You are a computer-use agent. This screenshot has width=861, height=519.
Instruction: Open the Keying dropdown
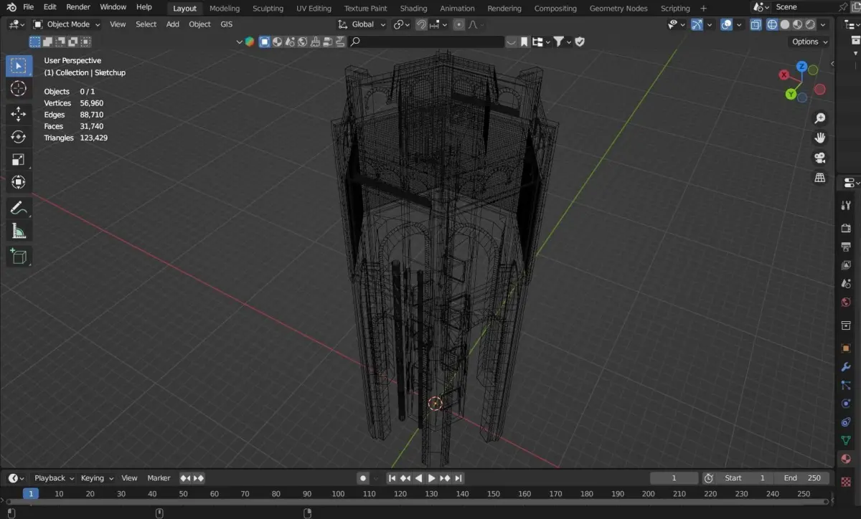click(97, 478)
